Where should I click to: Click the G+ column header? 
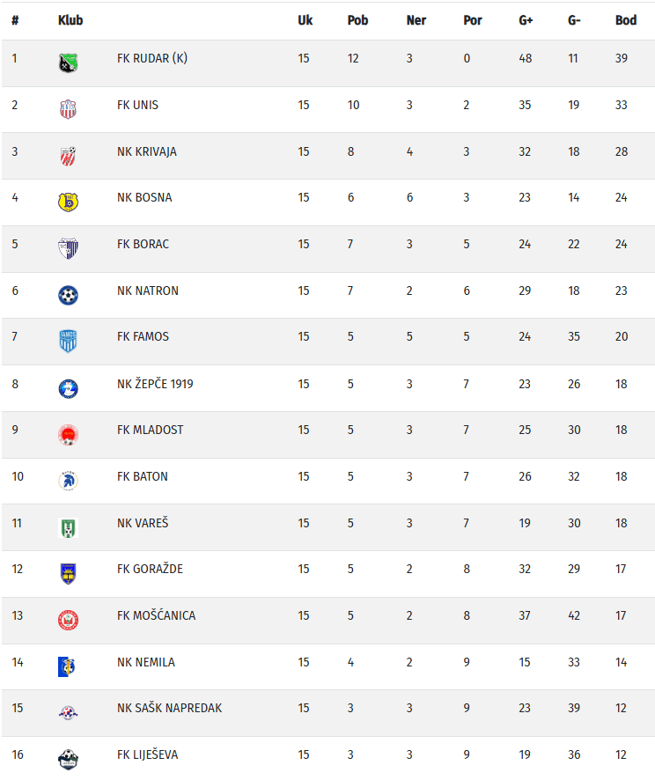tap(526, 20)
